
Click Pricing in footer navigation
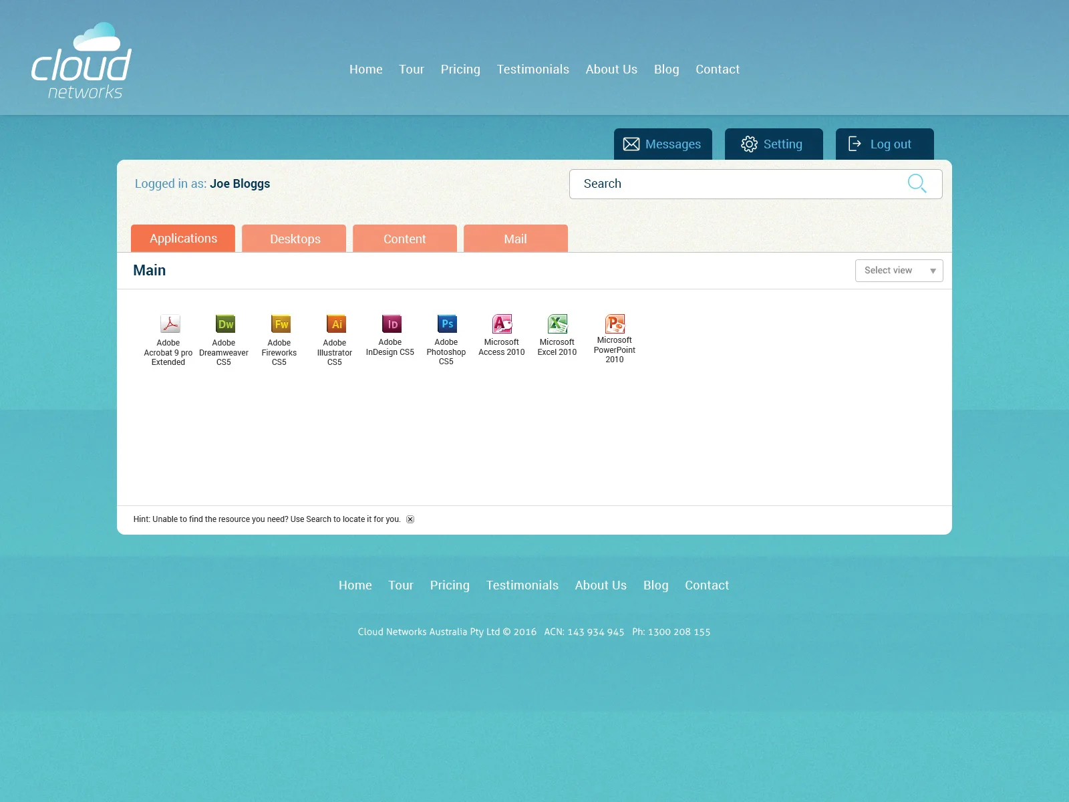coord(450,585)
